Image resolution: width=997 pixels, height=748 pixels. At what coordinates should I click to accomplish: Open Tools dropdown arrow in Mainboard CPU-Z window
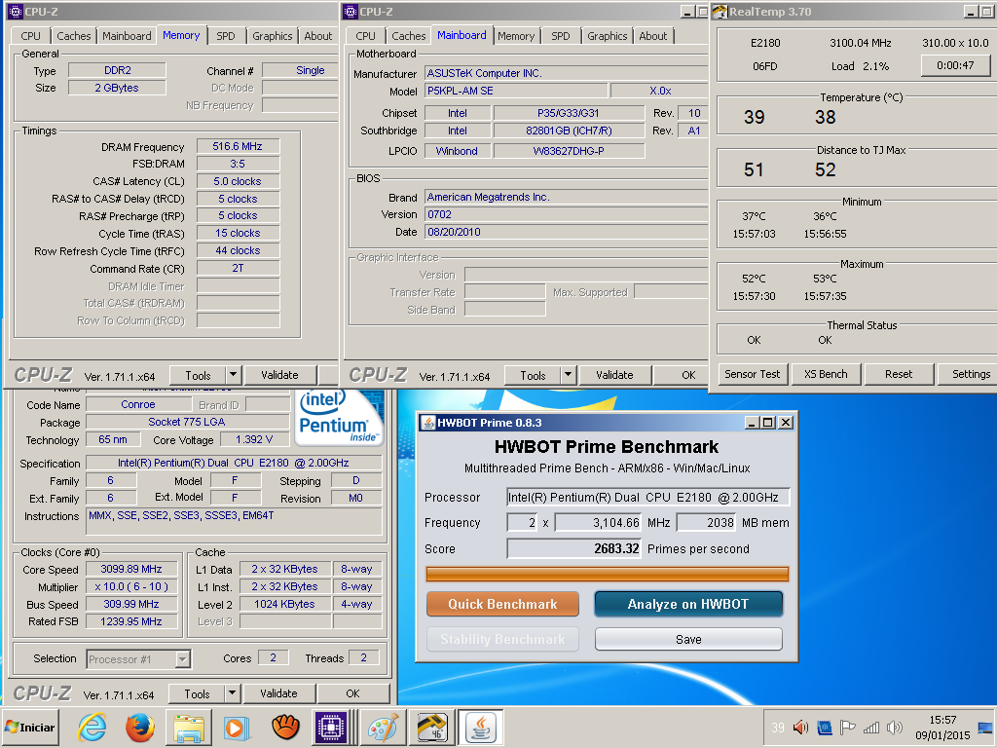pyautogui.click(x=569, y=375)
